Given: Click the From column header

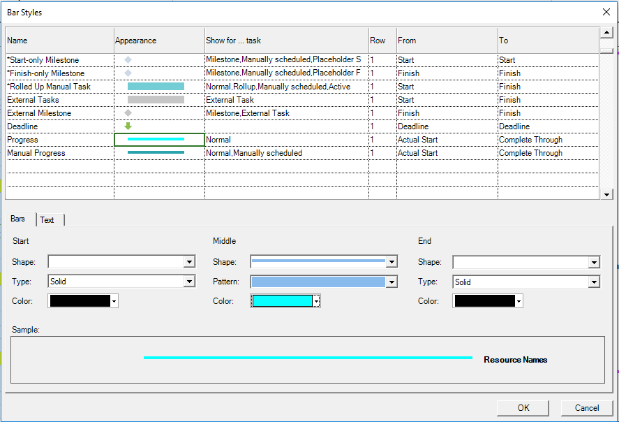Looking at the screenshot, I should coord(447,41).
